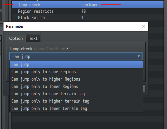Viewport: 167px width, 129px height.
Task: Select the 'Region restricts' parameter row
Action: (x=88, y=11)
